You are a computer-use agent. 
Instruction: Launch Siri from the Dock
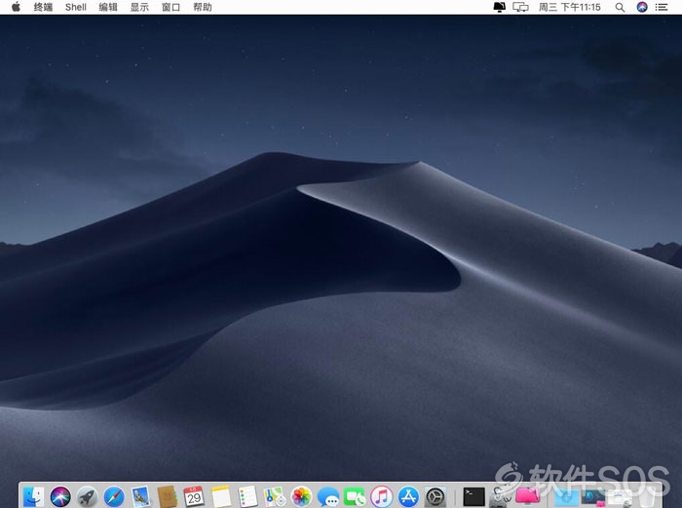[60, 496]
